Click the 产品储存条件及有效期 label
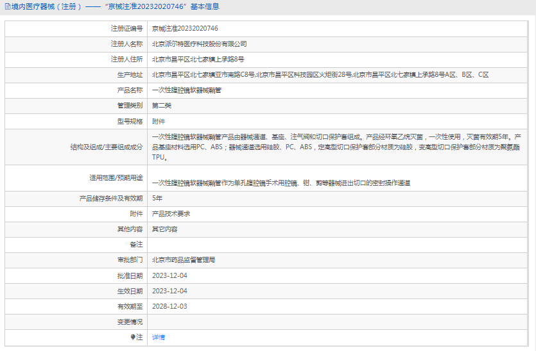The height and width of the screenshot is (351, 536). coord(111,199)
